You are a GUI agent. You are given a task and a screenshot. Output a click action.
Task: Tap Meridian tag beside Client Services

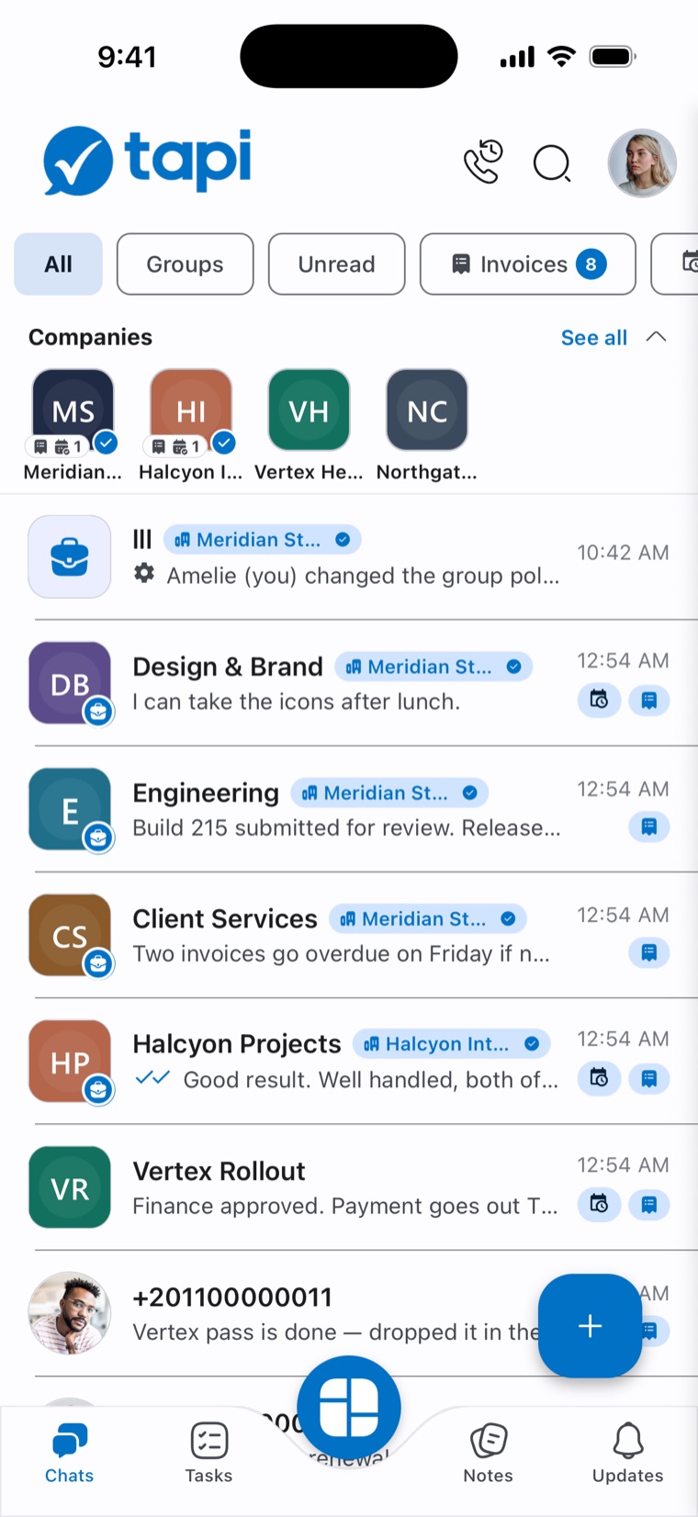[428, 918]
